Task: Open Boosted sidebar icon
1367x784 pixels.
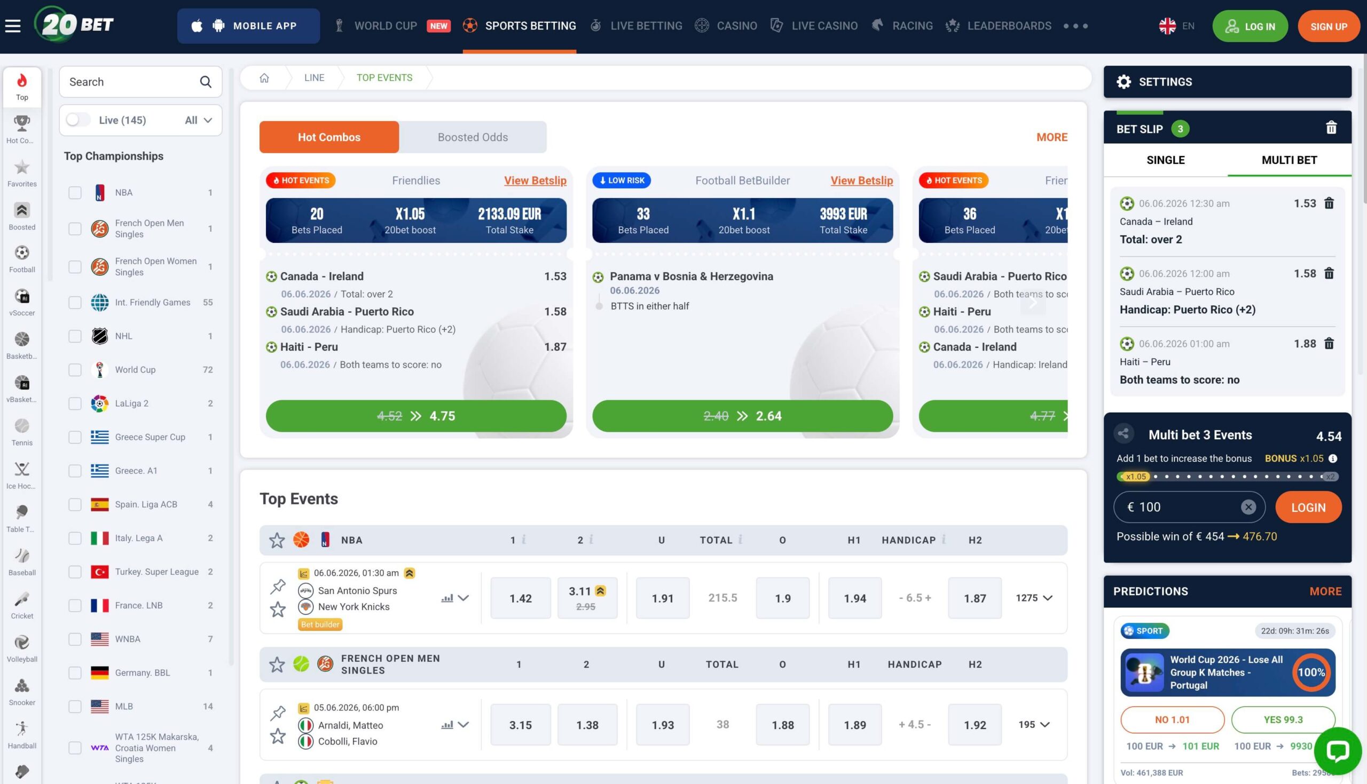Action: coord(22,216)
